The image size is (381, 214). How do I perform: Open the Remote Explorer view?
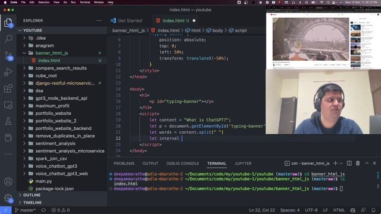click(x=8, y=105)
